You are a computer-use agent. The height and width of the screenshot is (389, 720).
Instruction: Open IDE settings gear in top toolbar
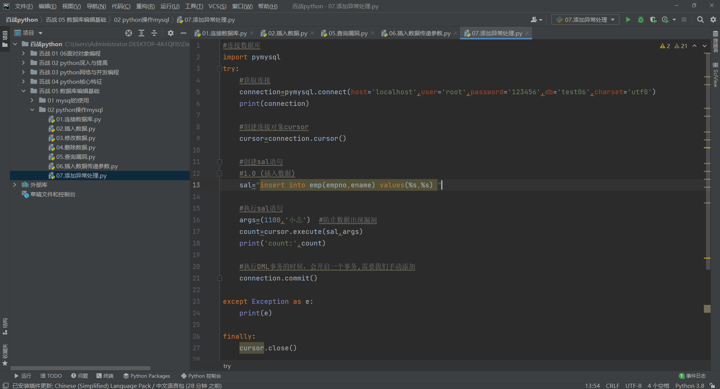coord(713,20)
